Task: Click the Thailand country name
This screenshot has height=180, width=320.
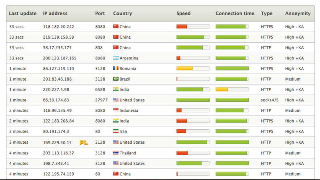Action: click(x=128, y=153)
